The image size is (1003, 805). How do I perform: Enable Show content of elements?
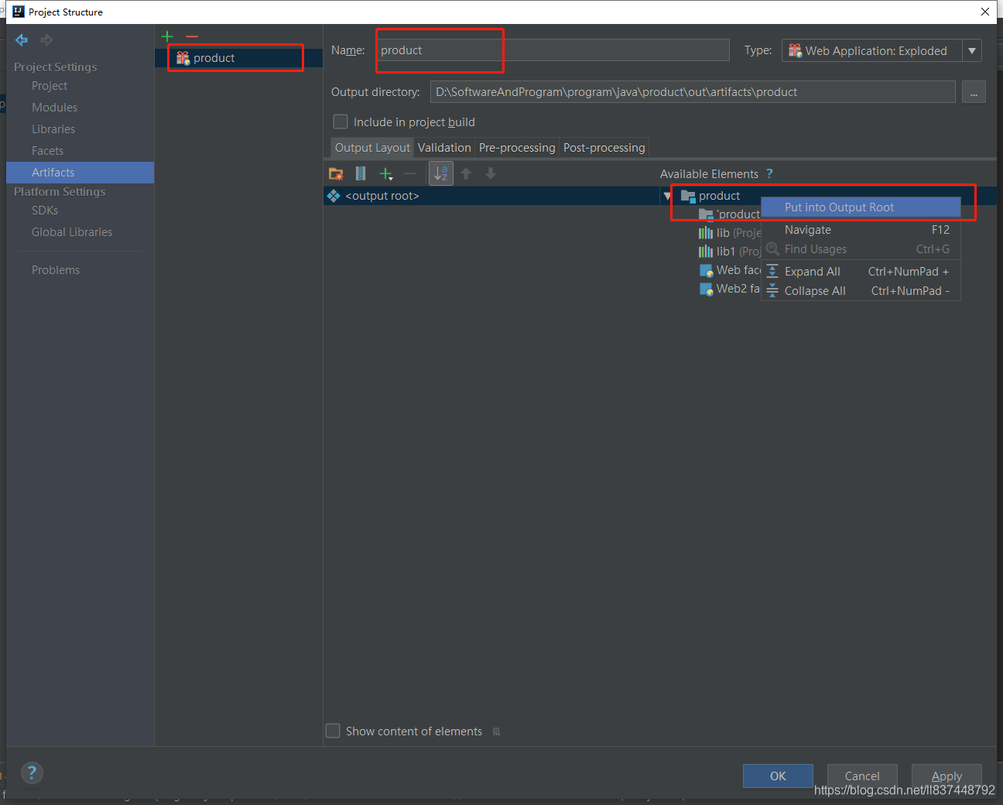point(333,731)
